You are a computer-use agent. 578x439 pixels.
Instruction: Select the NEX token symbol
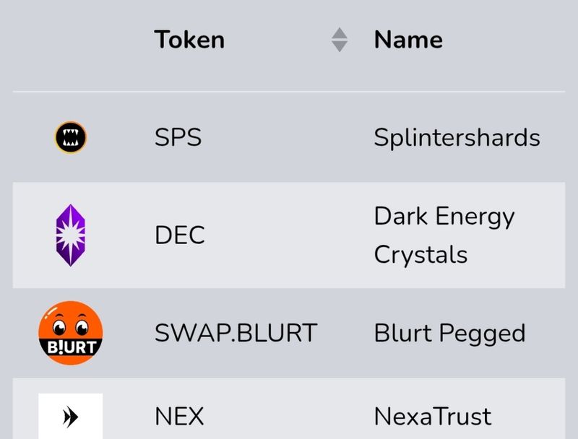pos(179,417)
